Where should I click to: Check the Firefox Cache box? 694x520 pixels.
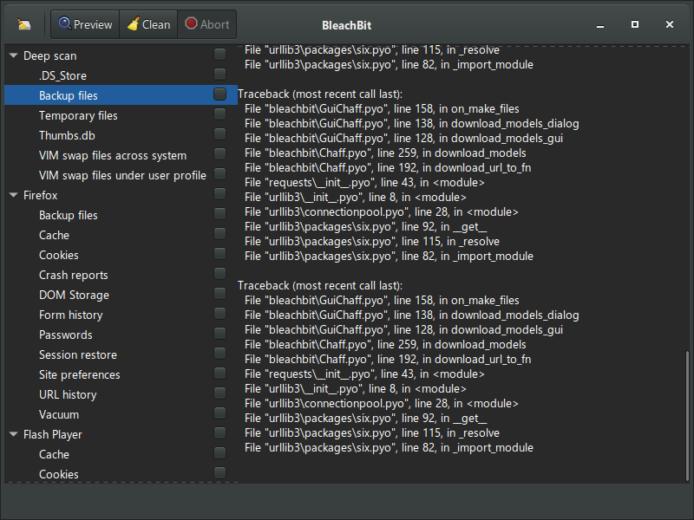(220, 233)
